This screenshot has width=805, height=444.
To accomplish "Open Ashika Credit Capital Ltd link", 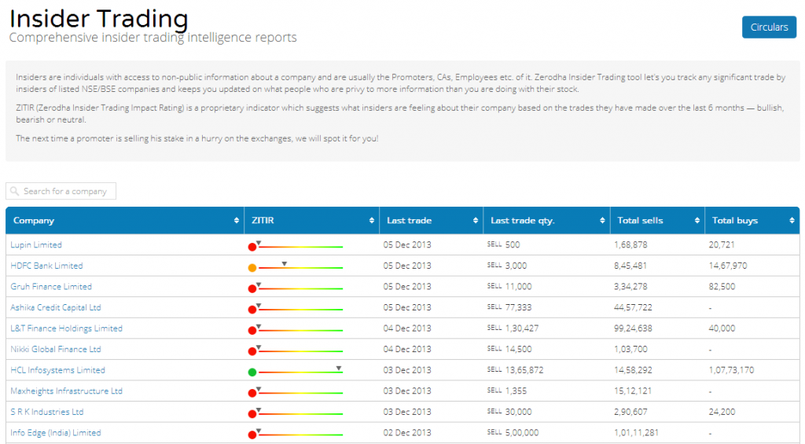I will click(x=56, y=307).
